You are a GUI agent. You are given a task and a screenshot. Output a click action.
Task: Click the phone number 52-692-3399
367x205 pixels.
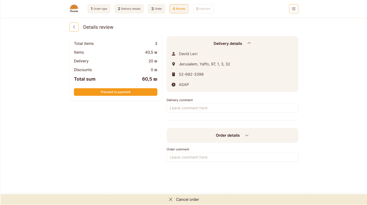coord(191,74)
